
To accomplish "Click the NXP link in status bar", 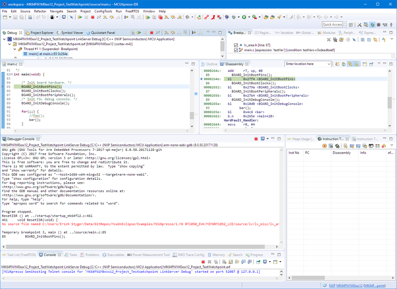I will [332, 285].
